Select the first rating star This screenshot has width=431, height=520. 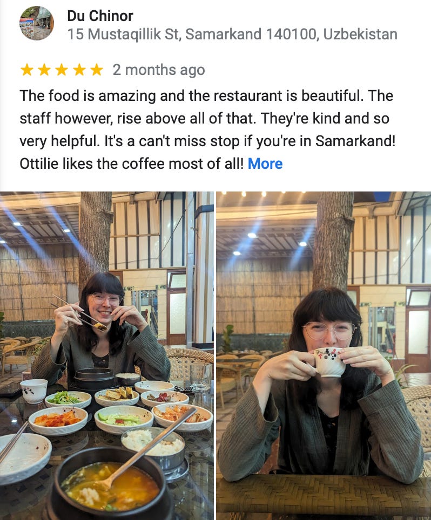click(x=26, y=70)
